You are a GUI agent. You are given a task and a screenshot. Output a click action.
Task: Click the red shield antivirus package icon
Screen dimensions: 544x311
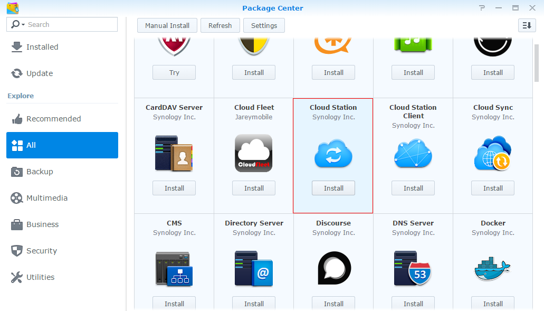pos(174,47)
